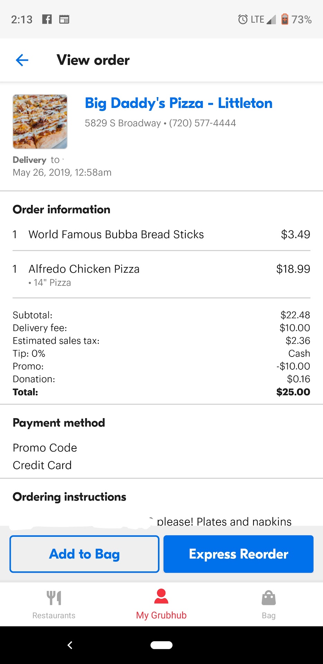Tap the calendar notification icon in status bar
This screenshot has height=664, width=323.
coord(64,19)
